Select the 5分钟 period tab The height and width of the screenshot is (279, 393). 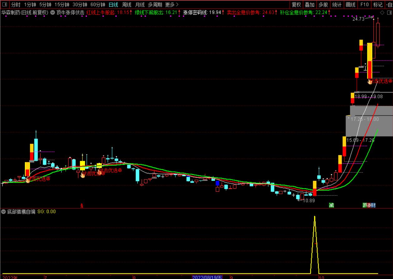point(45,5)
